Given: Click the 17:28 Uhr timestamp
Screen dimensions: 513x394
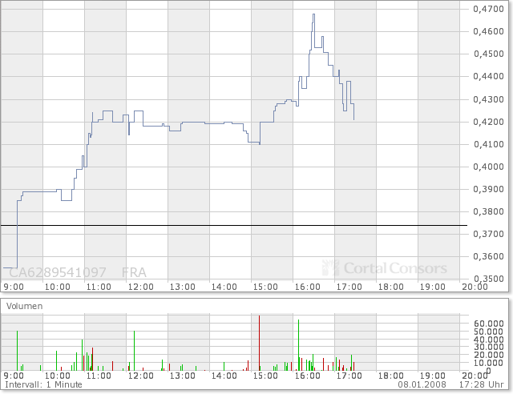Looking at the screenshot, I should point(481,384).
